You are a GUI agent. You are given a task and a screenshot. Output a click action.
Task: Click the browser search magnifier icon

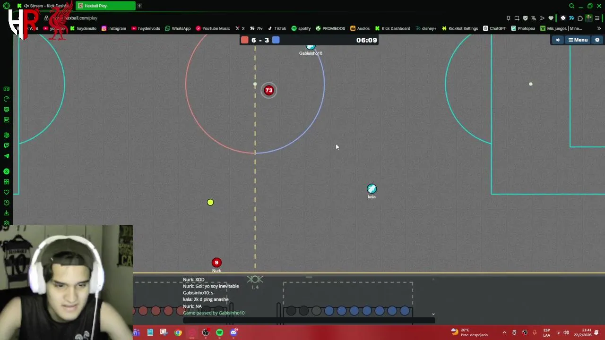[571, 6]
